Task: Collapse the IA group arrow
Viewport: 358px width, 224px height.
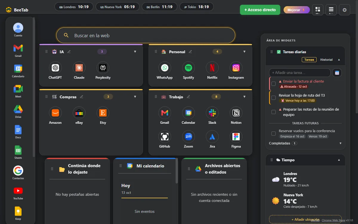Action: (x=135, y=52)
